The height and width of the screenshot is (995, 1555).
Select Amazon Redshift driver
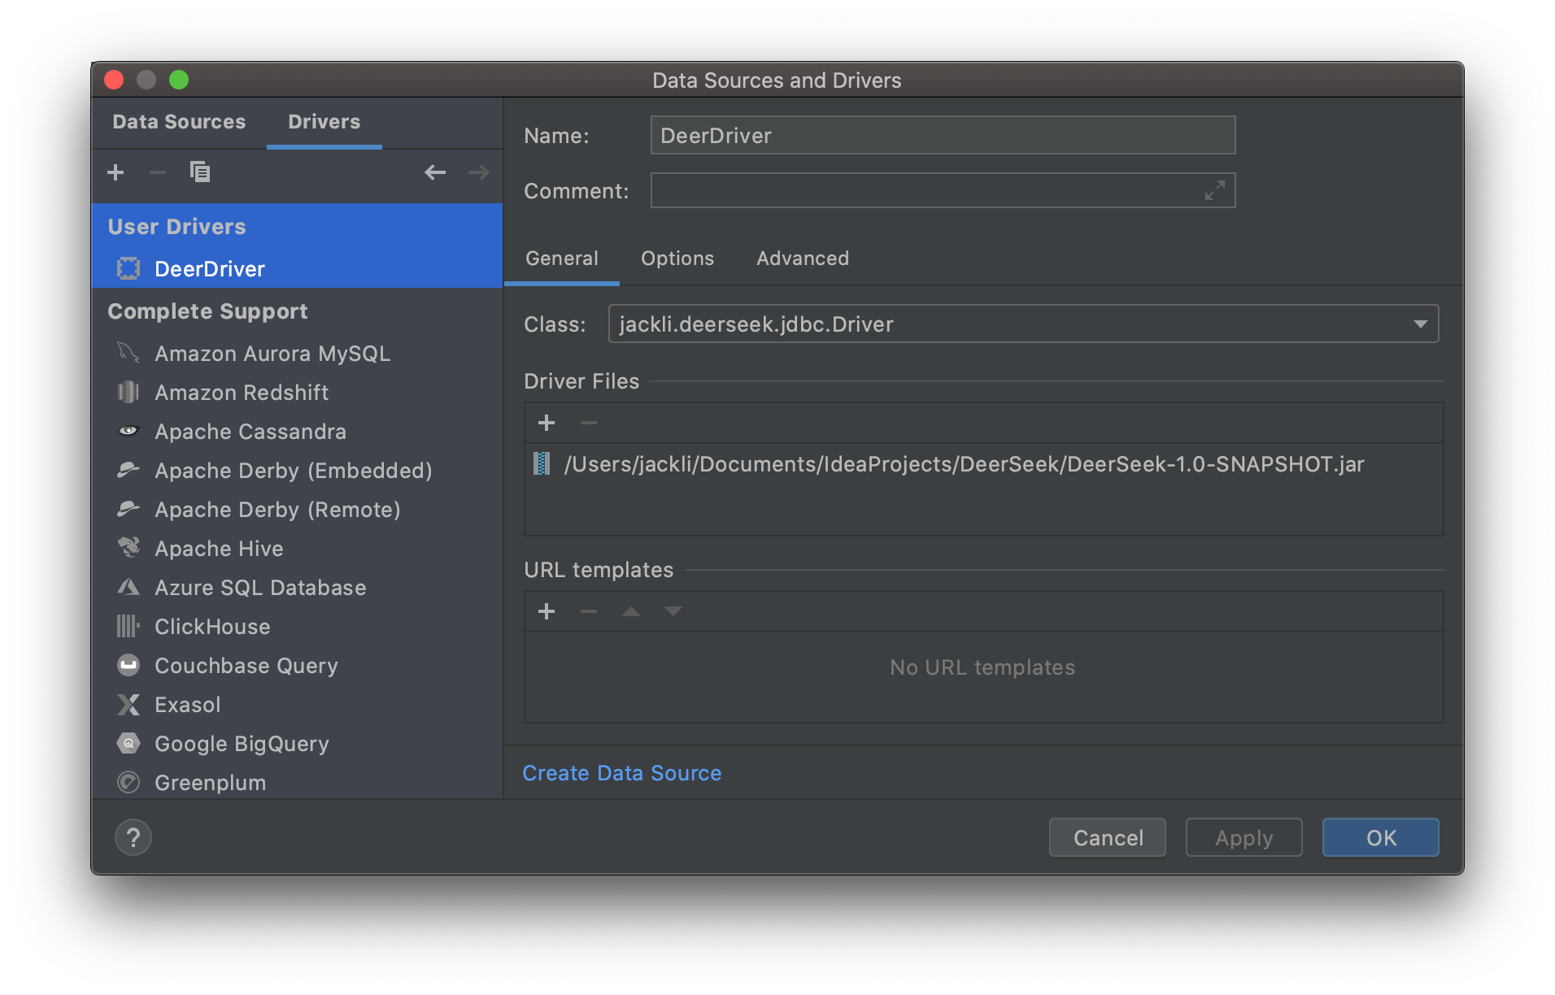click(x=298, y=393)
